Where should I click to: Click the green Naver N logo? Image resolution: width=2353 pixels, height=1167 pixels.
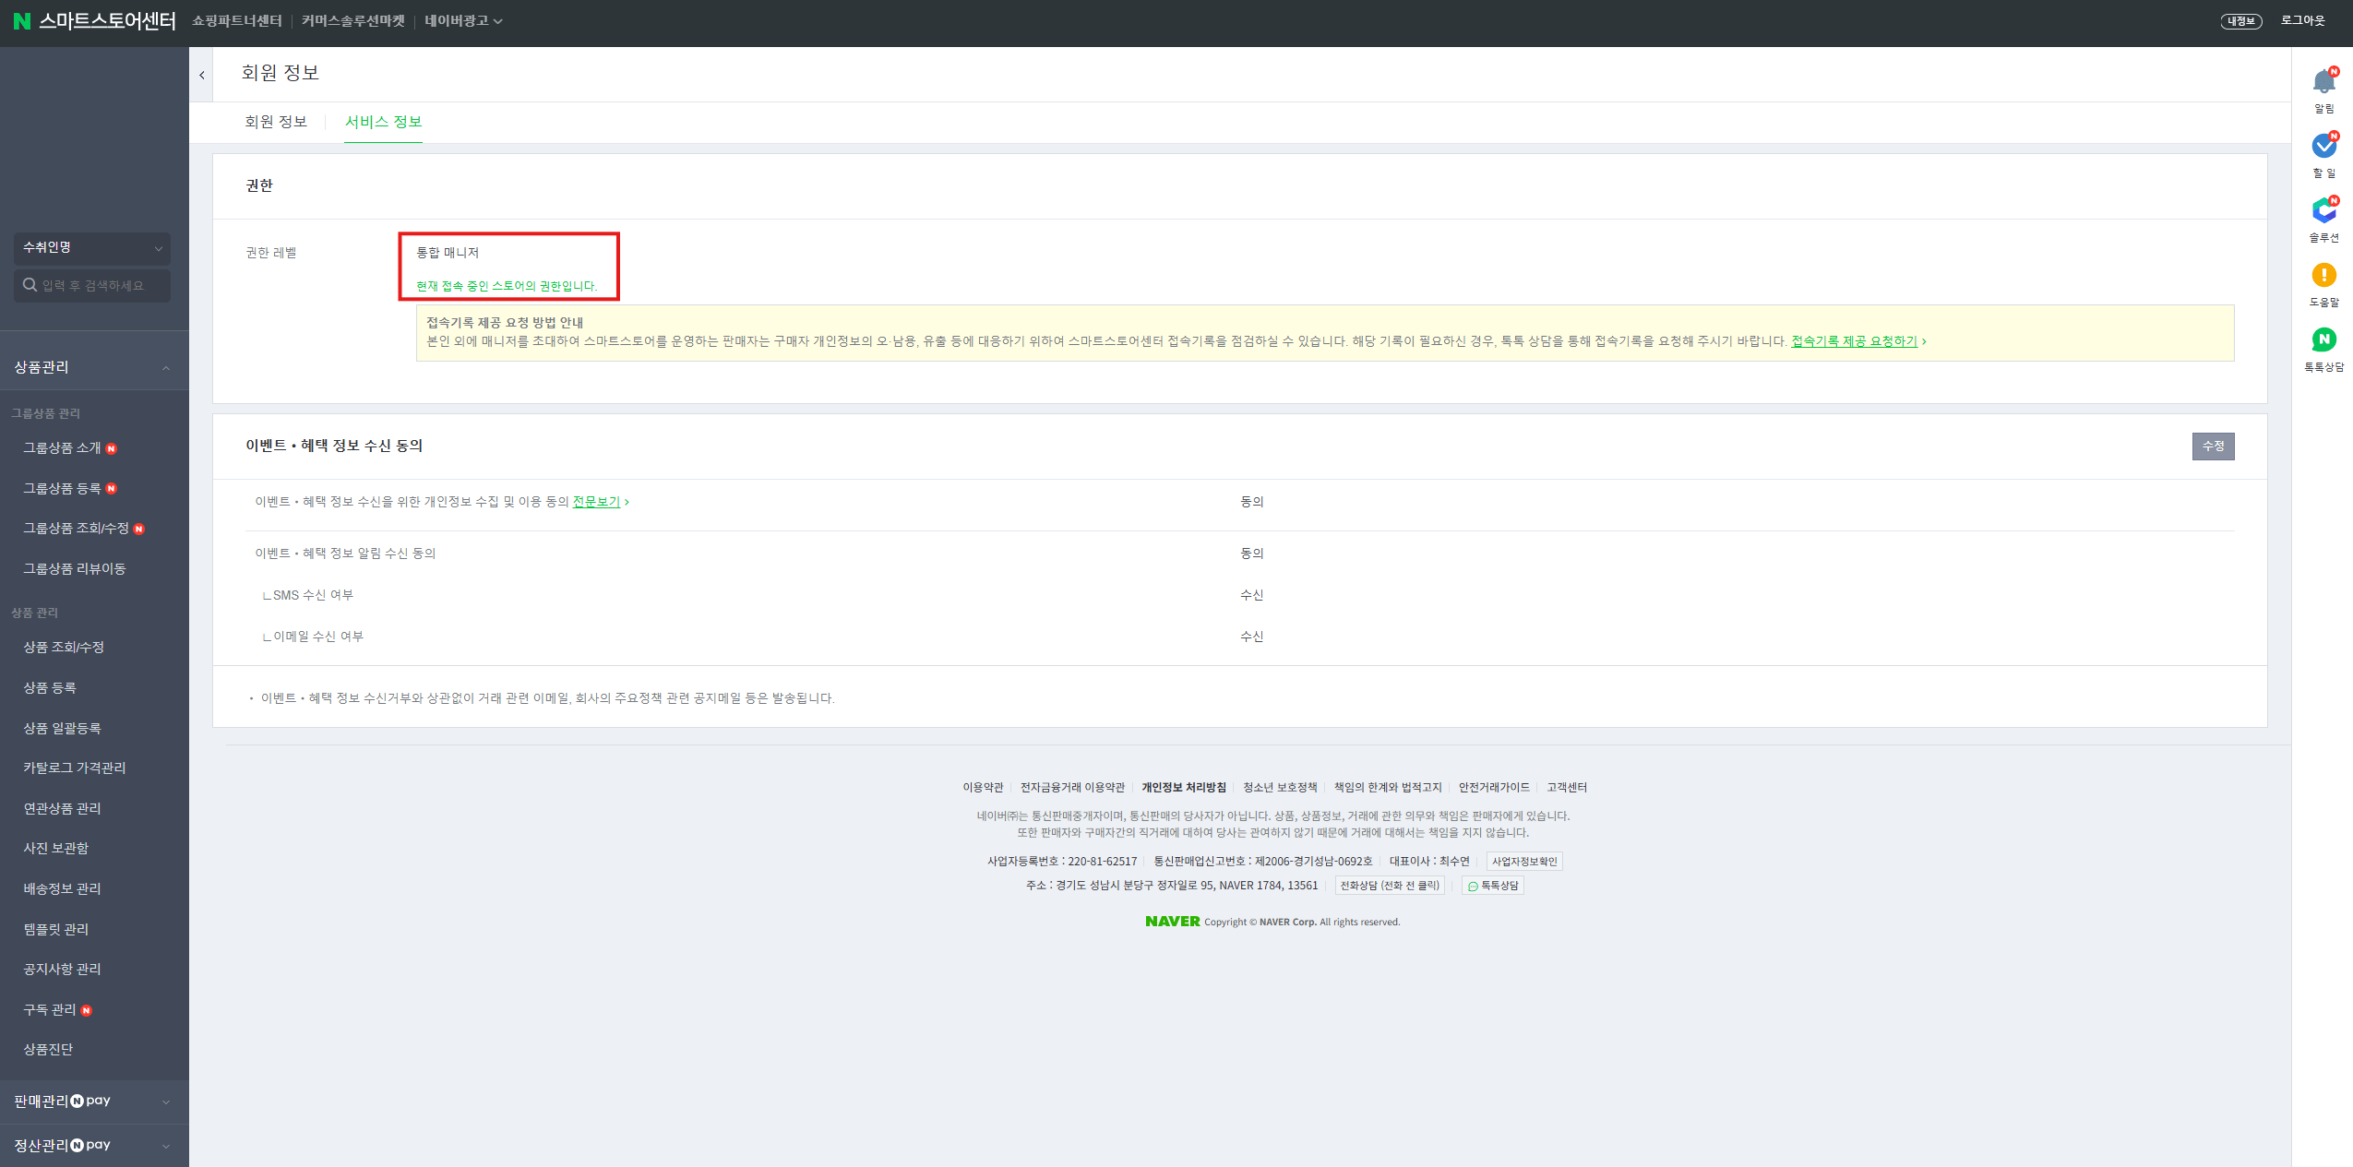pyautogui.click(x=21, y=21)
